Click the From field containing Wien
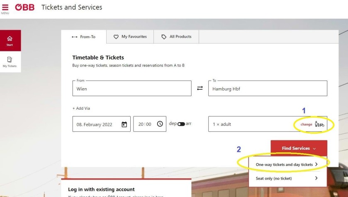This screenshot has height=197, width=348. pyautogui.click(x=132, y=88)
